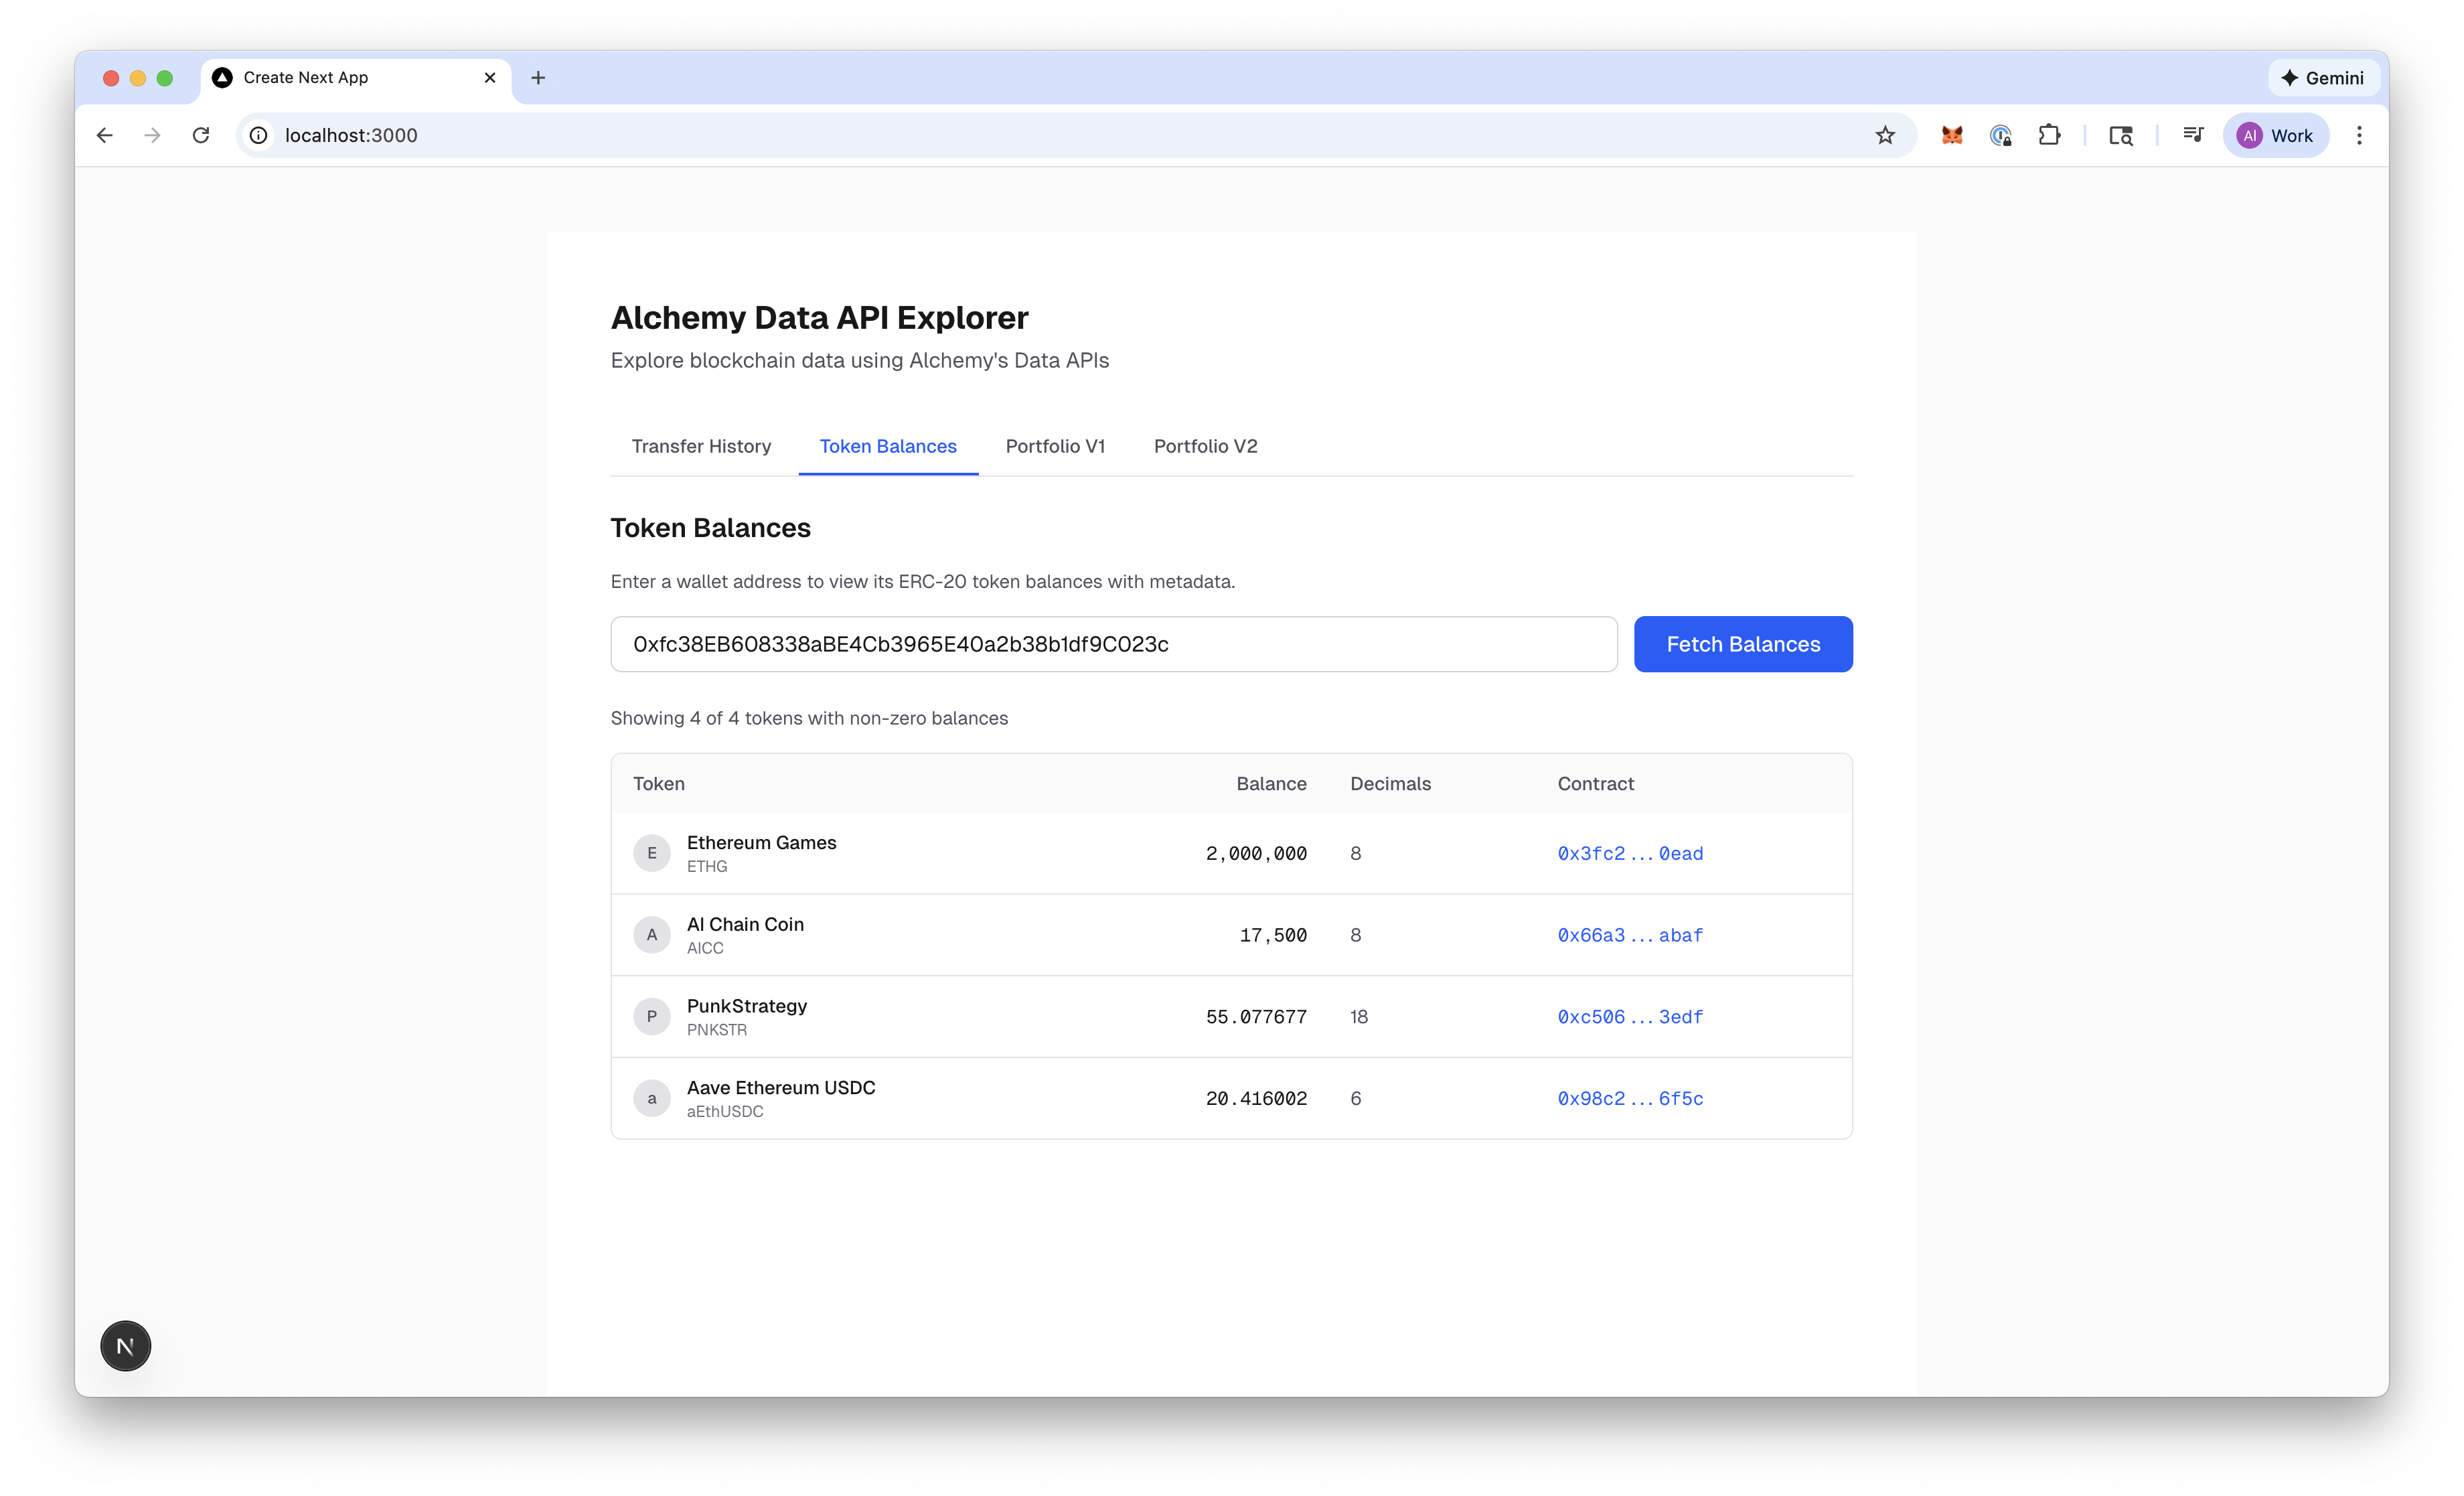Switch to the Transfer History tab
This screenshot has width=2464, height=1496.
coord(701,446)
